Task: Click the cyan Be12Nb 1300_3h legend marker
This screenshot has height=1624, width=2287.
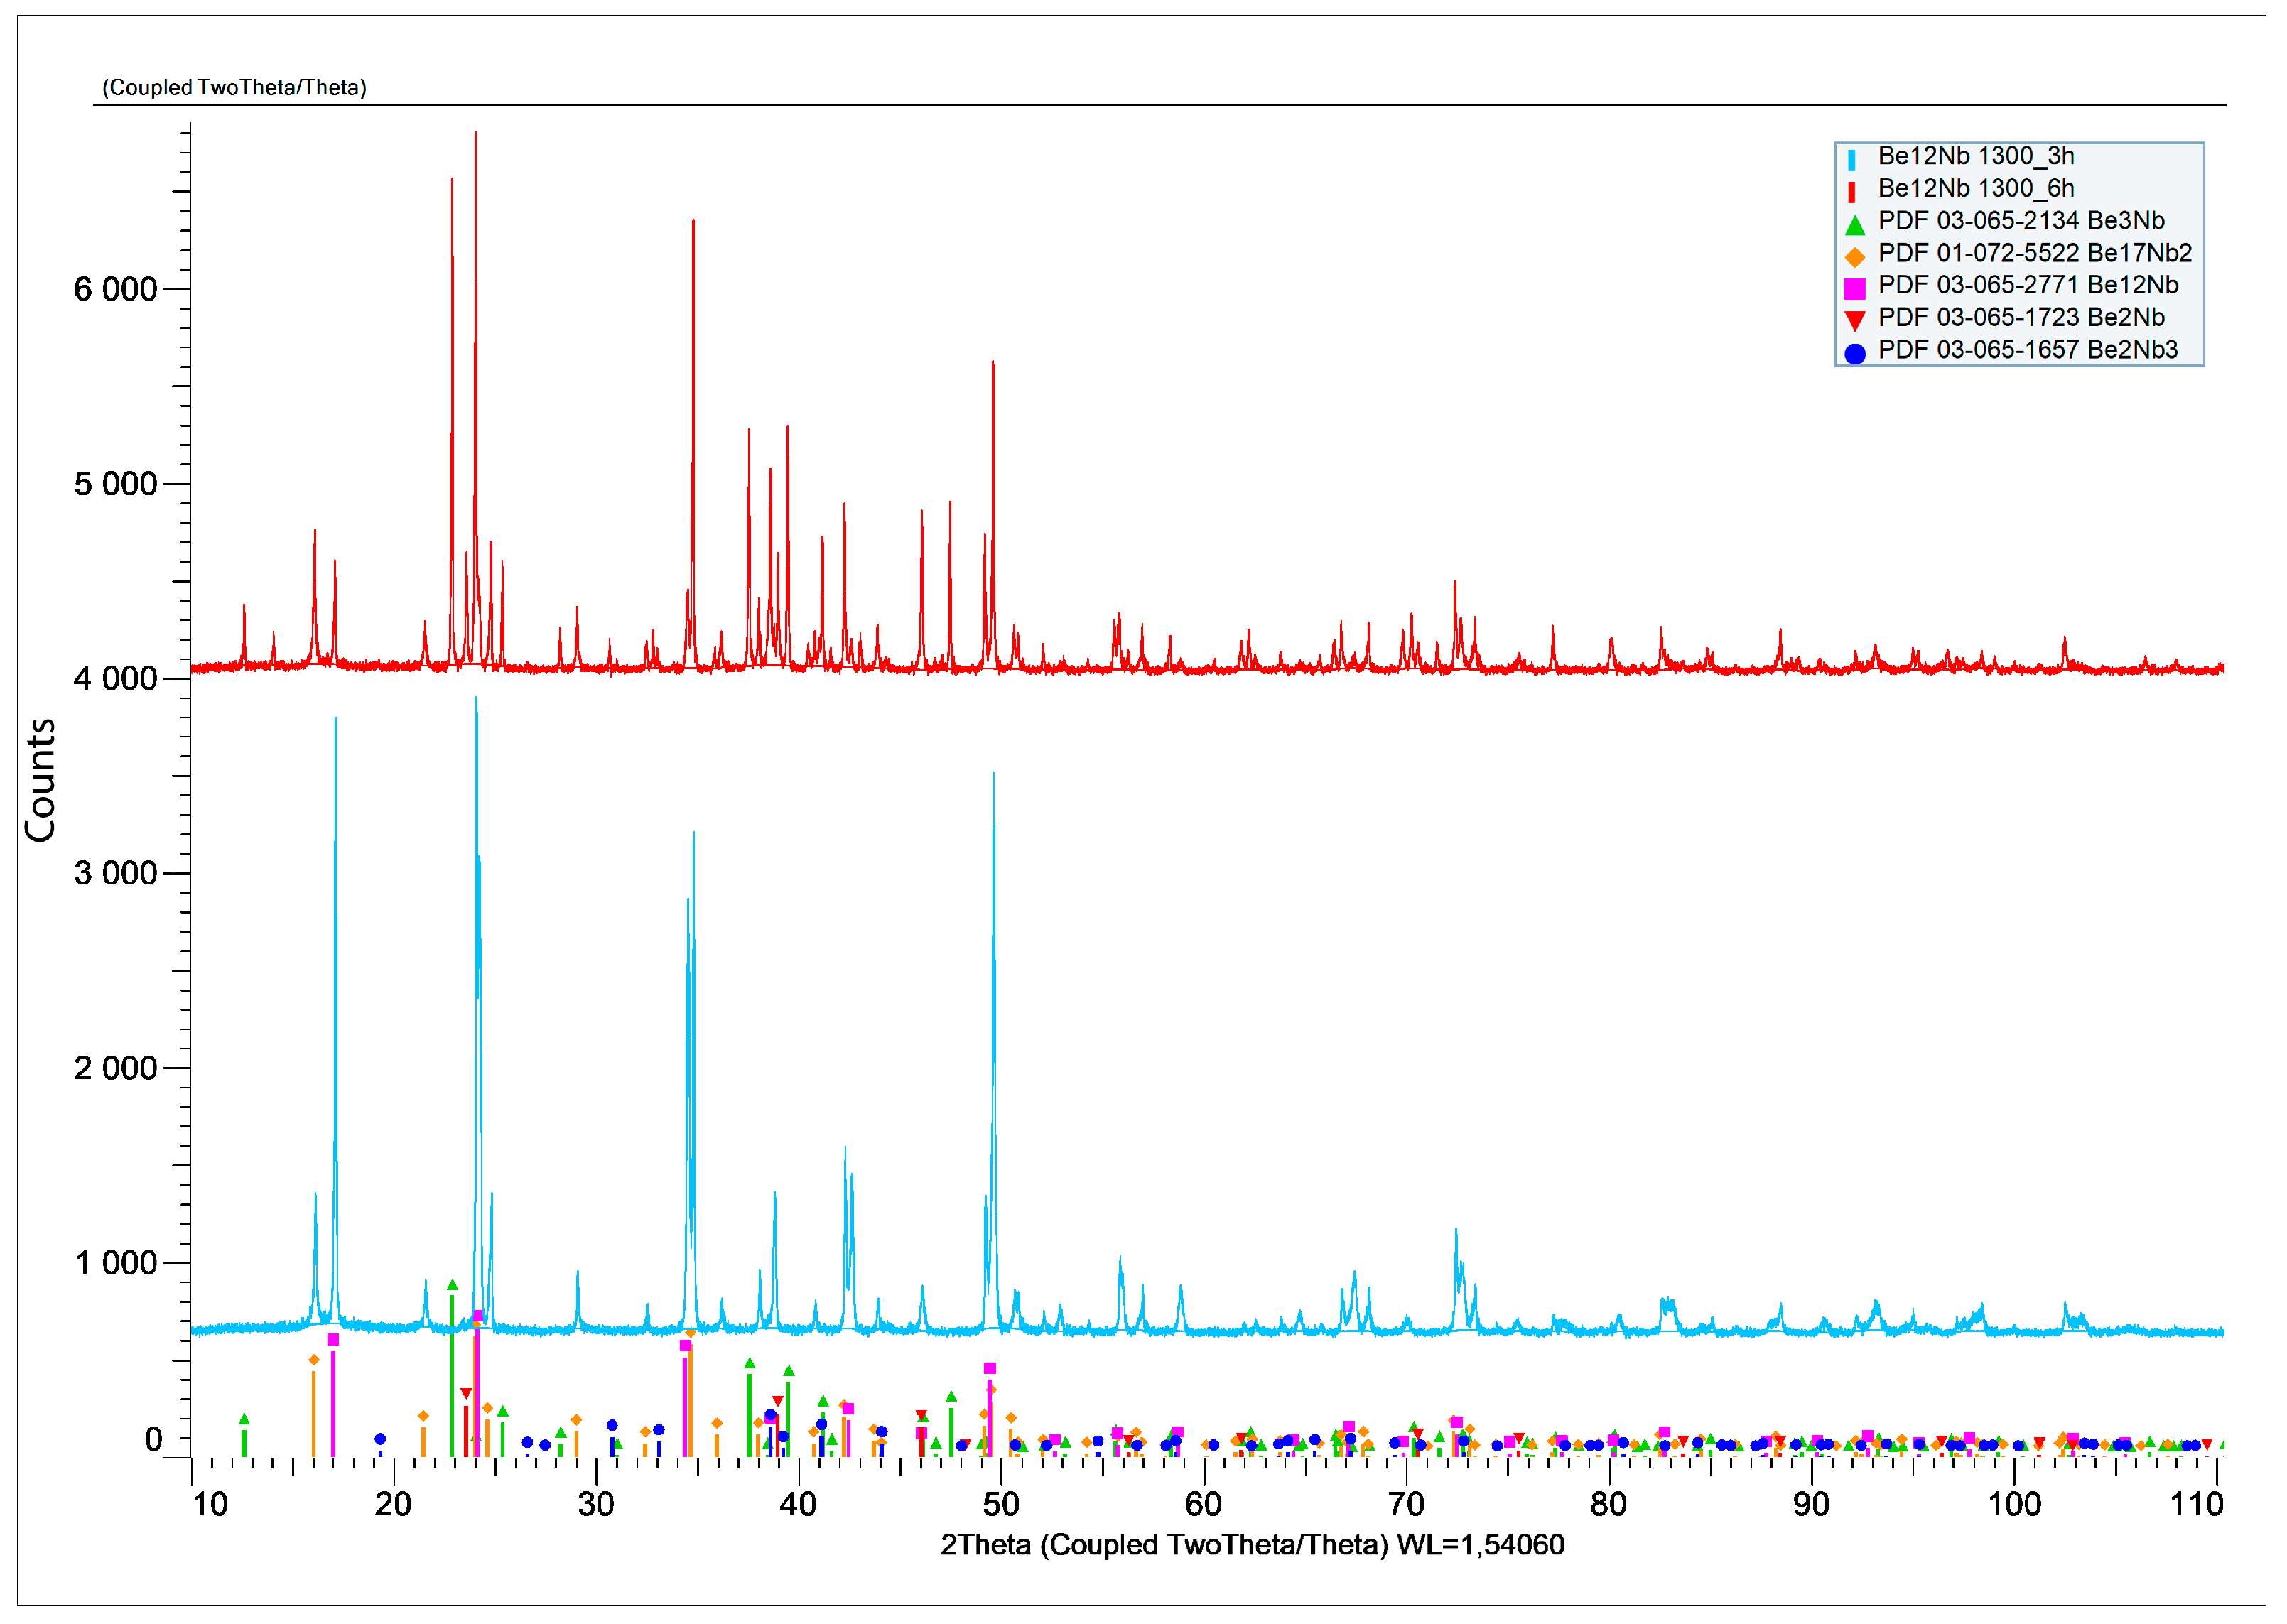Action: click(1852, 160)
